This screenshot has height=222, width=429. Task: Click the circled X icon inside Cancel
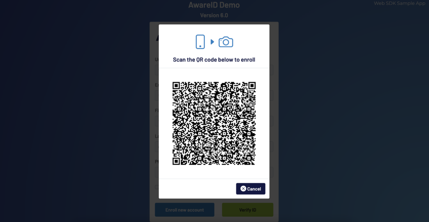243,189
